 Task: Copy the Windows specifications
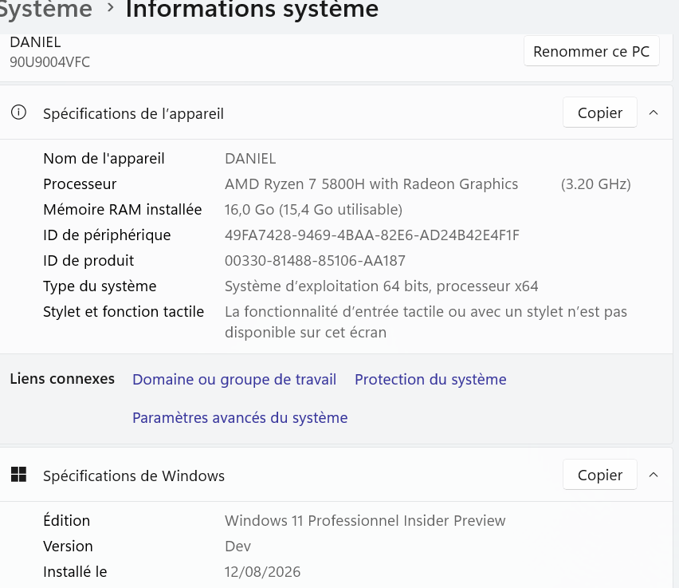600,475
